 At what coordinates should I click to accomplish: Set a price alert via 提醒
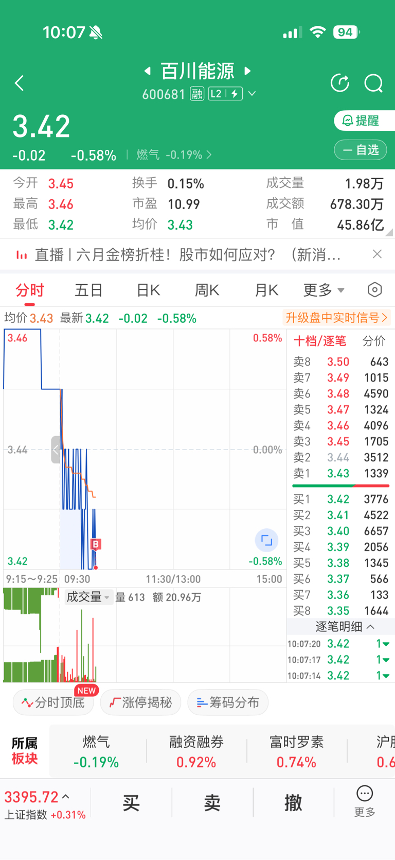(364, 121)
